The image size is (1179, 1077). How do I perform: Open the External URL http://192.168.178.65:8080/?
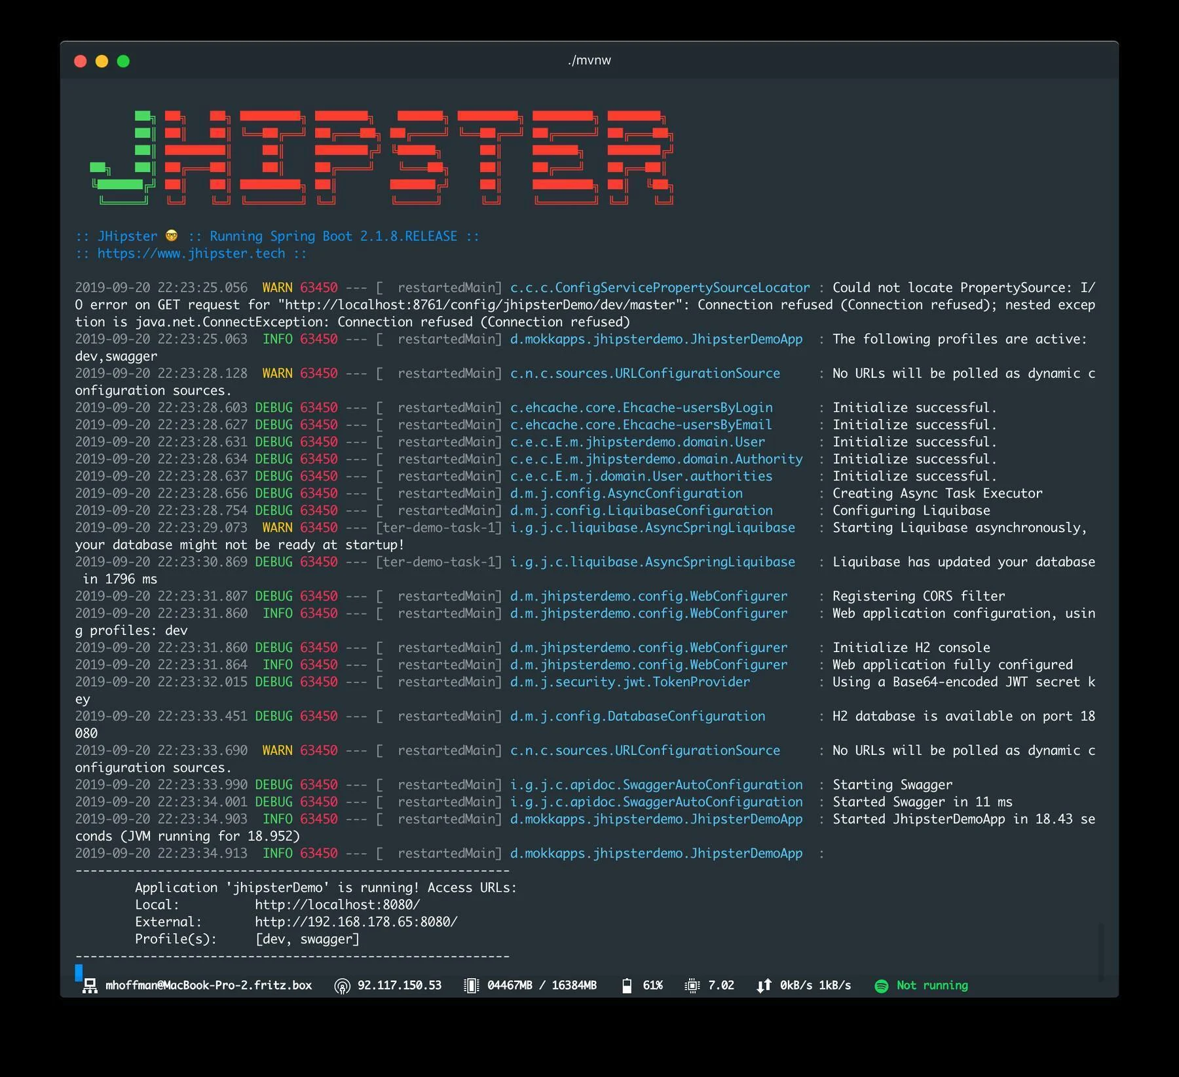pyautogui.click(x=356, y=922)
